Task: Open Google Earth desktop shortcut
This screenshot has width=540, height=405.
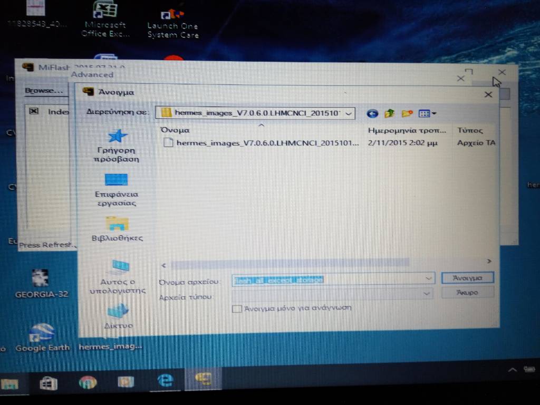Action: click(42, 337)
